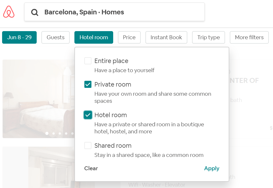Open the Guests filter dropdown
273x188 pixels.
56,37
